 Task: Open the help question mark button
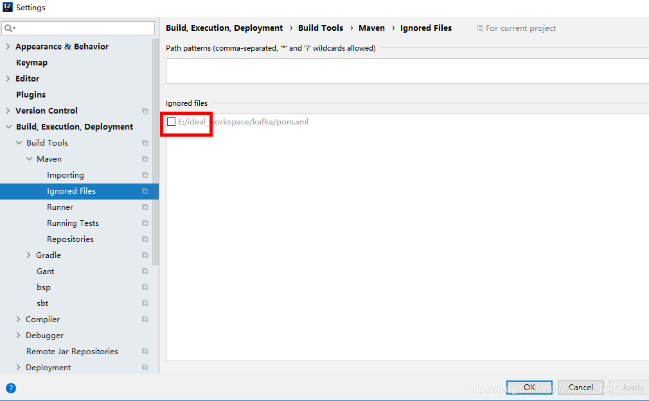(x=11, y=388)
